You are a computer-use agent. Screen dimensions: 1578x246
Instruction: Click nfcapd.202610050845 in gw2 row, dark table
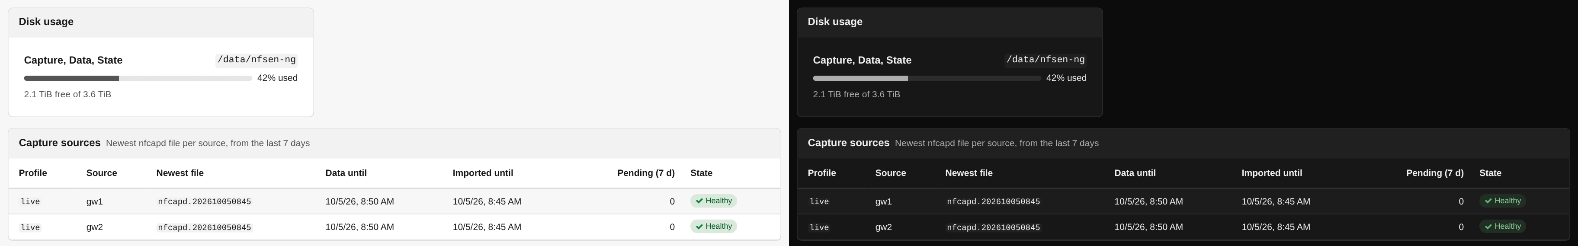(x=994, y=227)
